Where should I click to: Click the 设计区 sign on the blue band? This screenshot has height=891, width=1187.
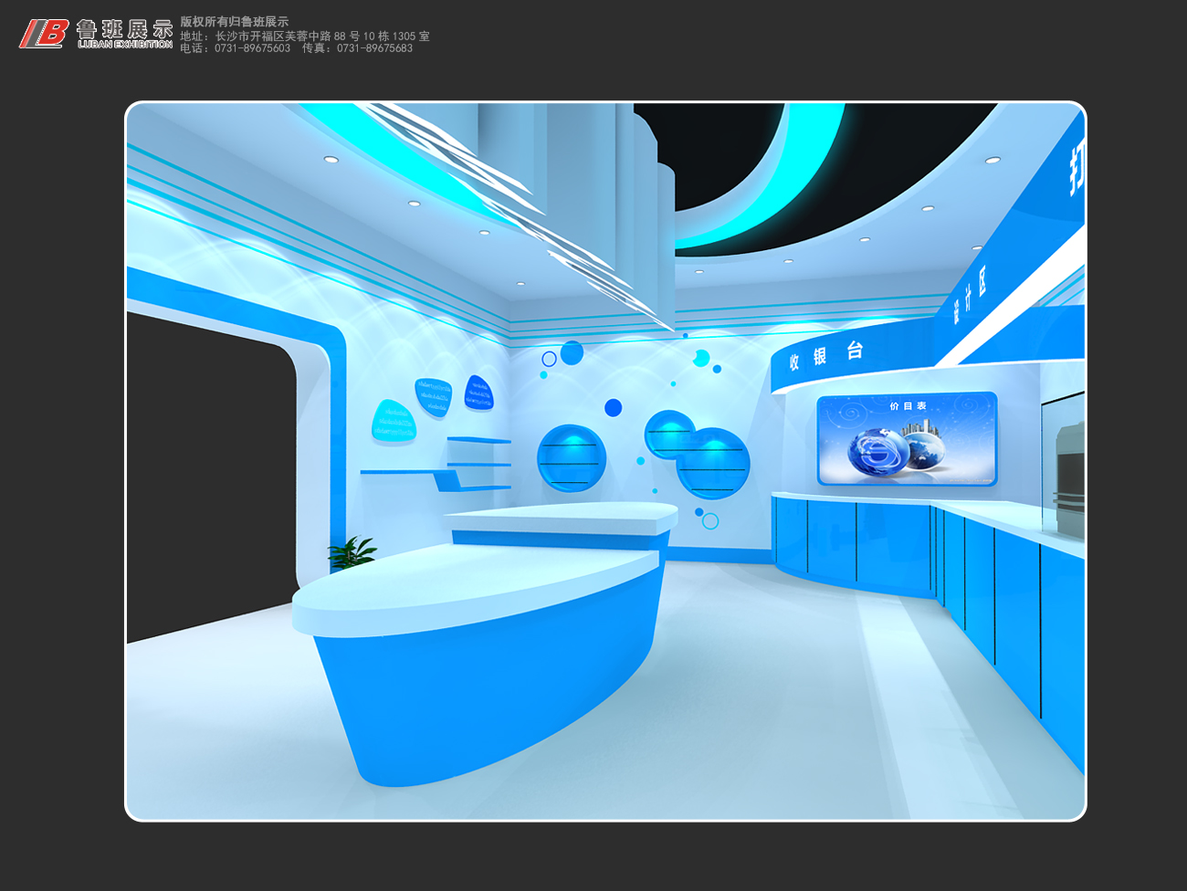point(969,298)
